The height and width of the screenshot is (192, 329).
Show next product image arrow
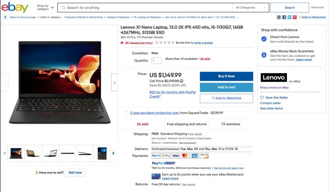(x=114, y=83)
